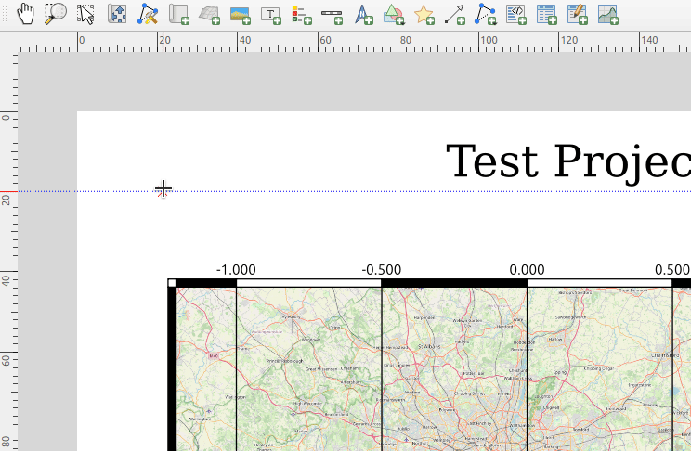
Task: Select the Add Attribute Table tool
Action: coord(547,14)
